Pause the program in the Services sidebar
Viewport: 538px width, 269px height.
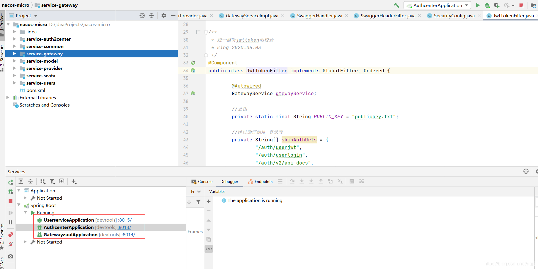coord(11,222)
